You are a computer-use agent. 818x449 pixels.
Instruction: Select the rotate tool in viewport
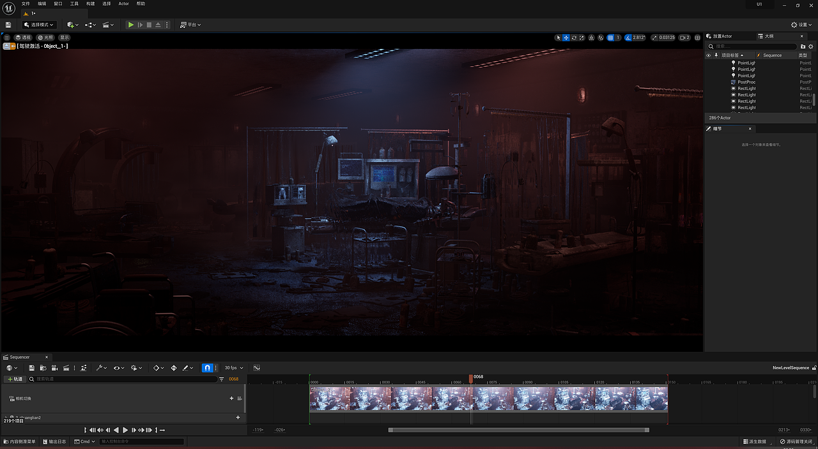point(574,38)
